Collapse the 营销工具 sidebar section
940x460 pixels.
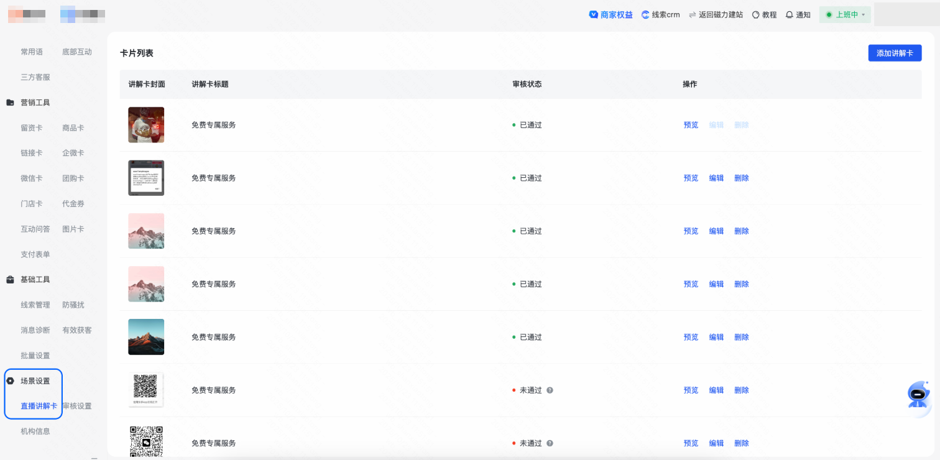35,103
